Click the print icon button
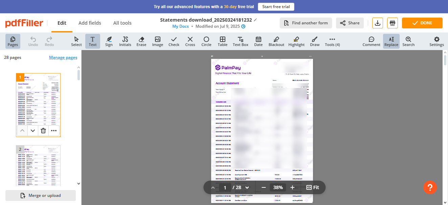Viewport: 448px width, 205px height. (x=393, y=23)
